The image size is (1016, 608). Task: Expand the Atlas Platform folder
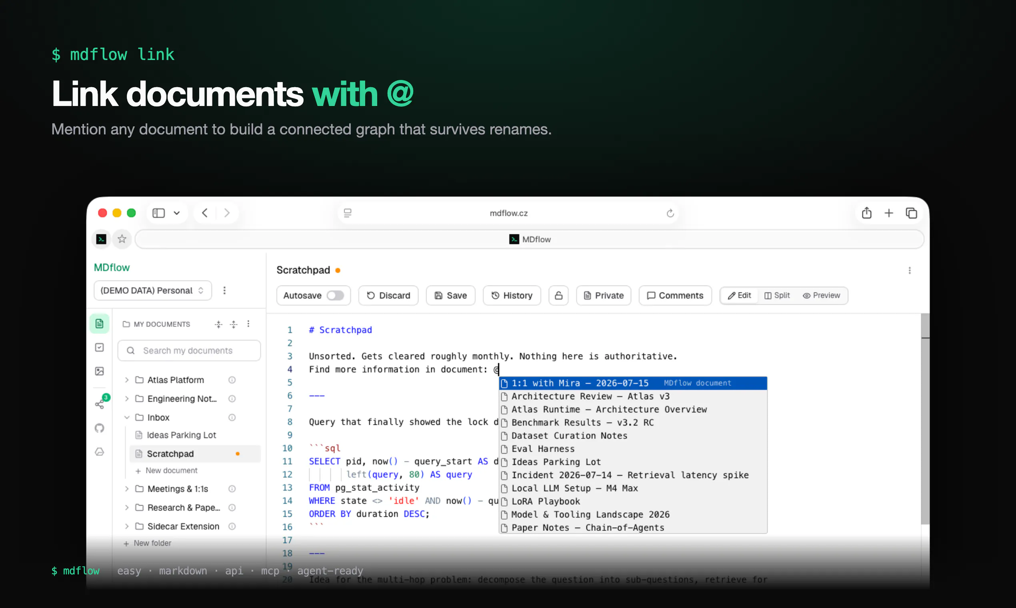(127, 380)
